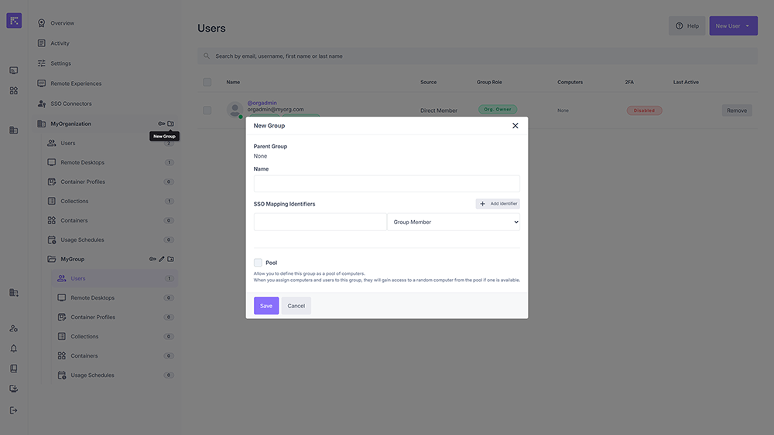
Task: Tick the select-all checkbox in Users table header
Action: point(207,82)
